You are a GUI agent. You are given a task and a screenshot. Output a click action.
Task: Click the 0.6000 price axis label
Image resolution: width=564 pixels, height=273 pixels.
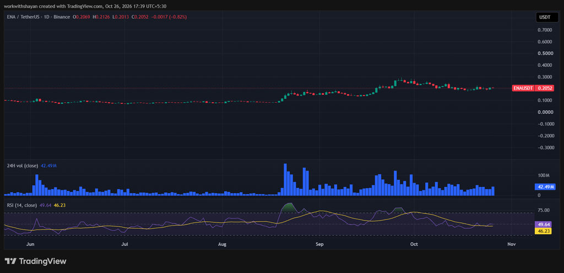pos(545,42)
